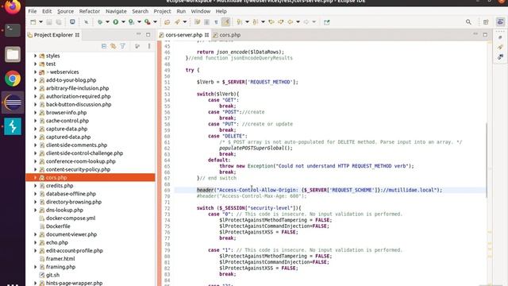Minimize the editor area

(x=475, y=34)
